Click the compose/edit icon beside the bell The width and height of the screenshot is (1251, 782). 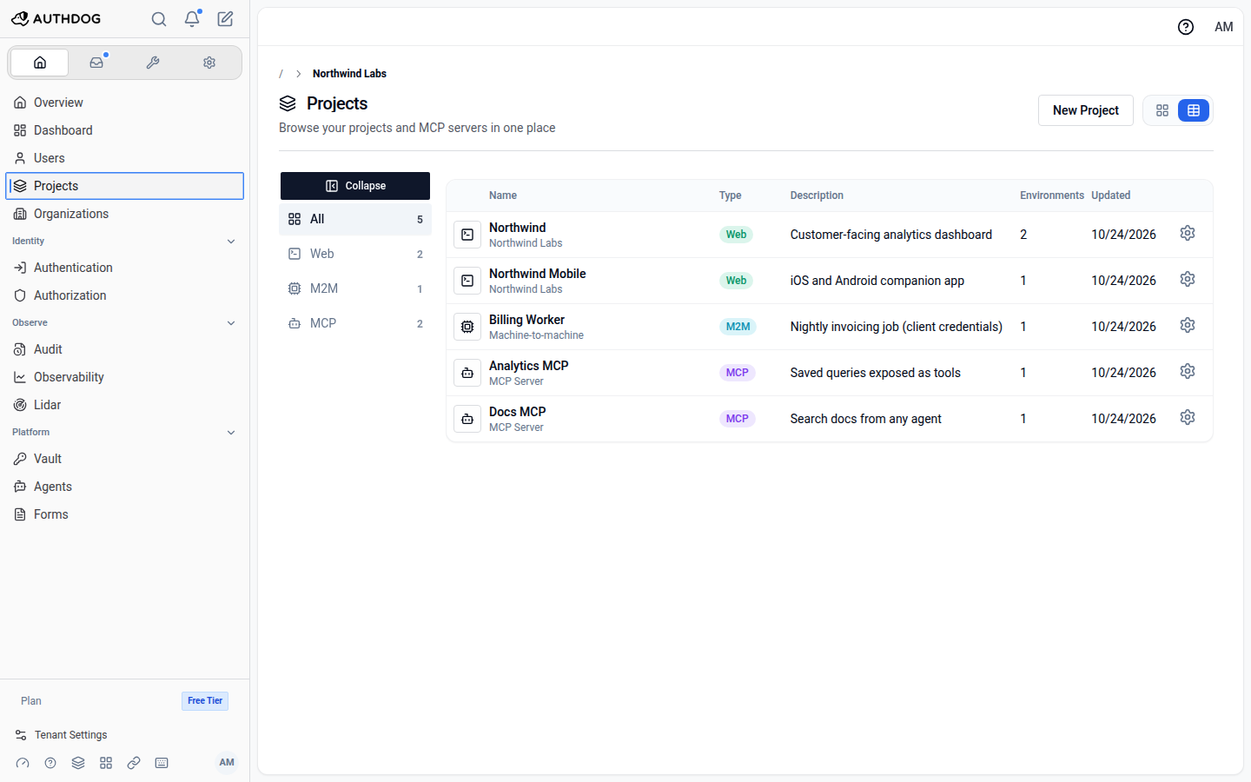[225, 19]
